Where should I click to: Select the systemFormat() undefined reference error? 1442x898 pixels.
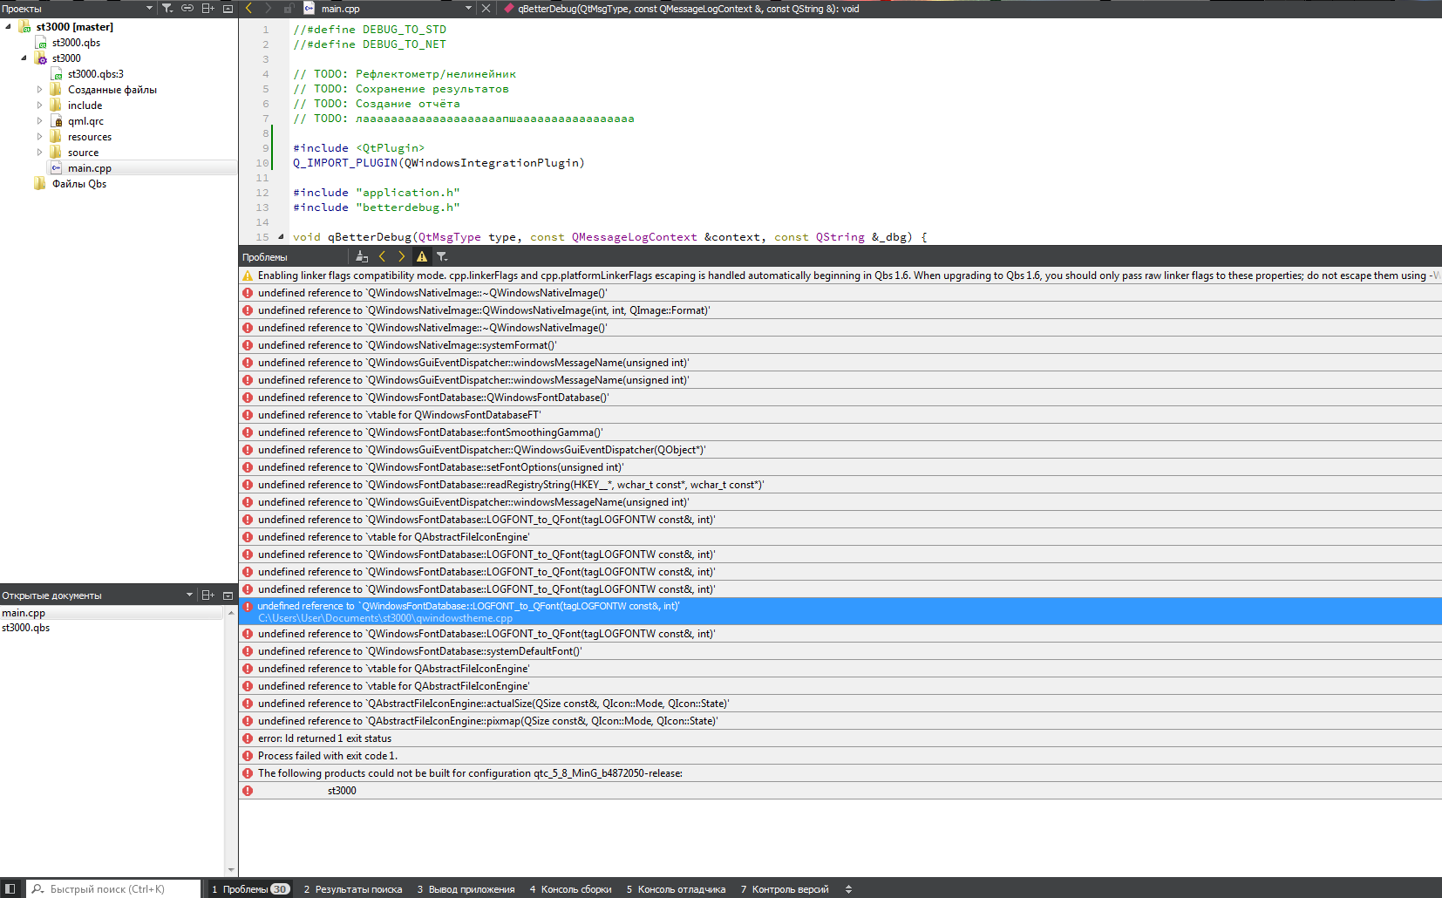(x=840, y=345)
